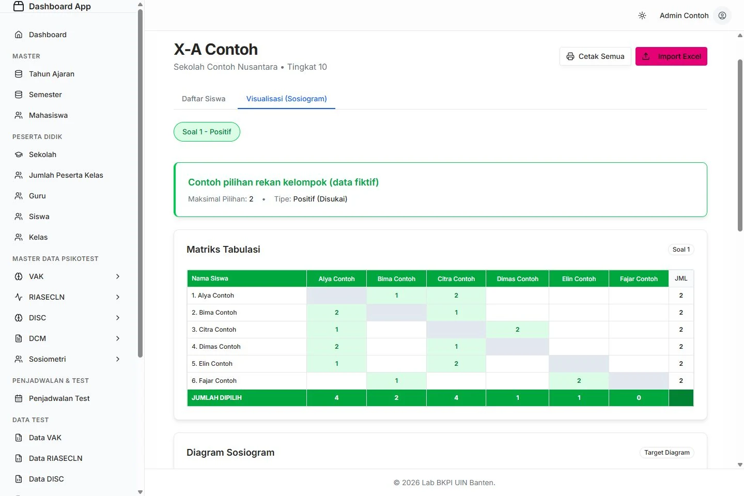Click the Dashboard home icon in sidebar
Screen dimensions: 744x496
pos(19,35)
